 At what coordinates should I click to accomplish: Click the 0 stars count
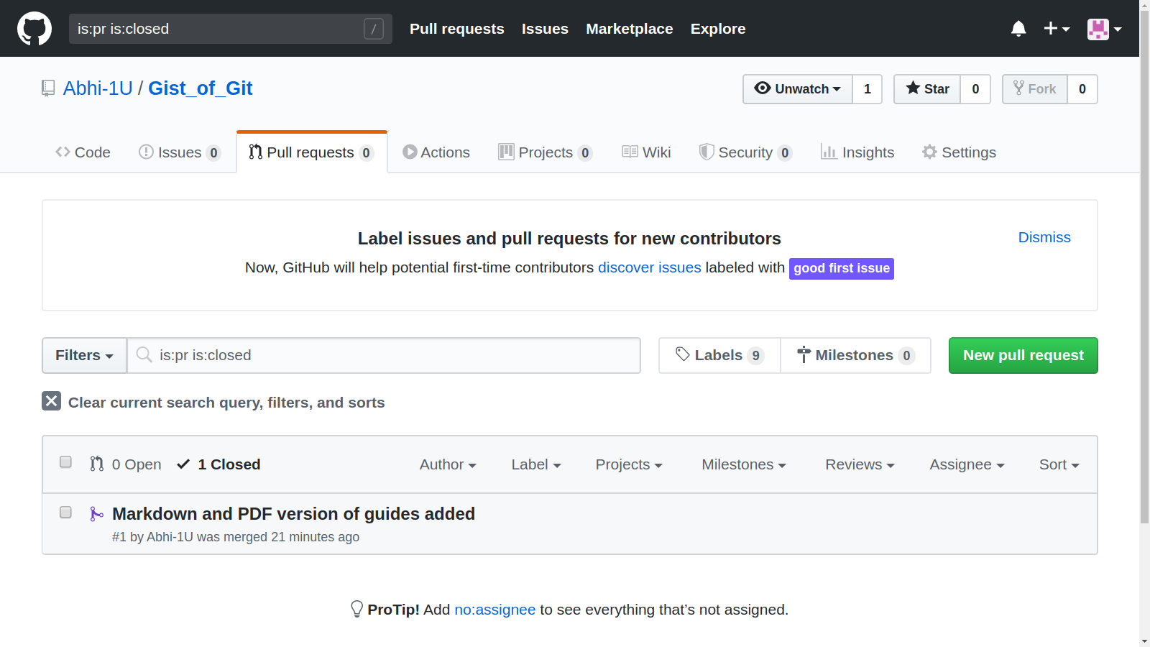point(975,89)
